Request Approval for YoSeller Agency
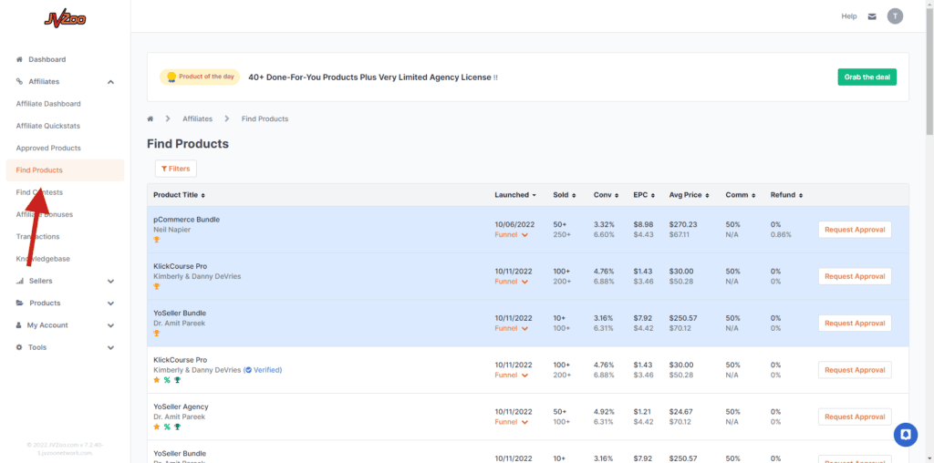This screenshot has height=463, width=934. click(x=855, y=417)
